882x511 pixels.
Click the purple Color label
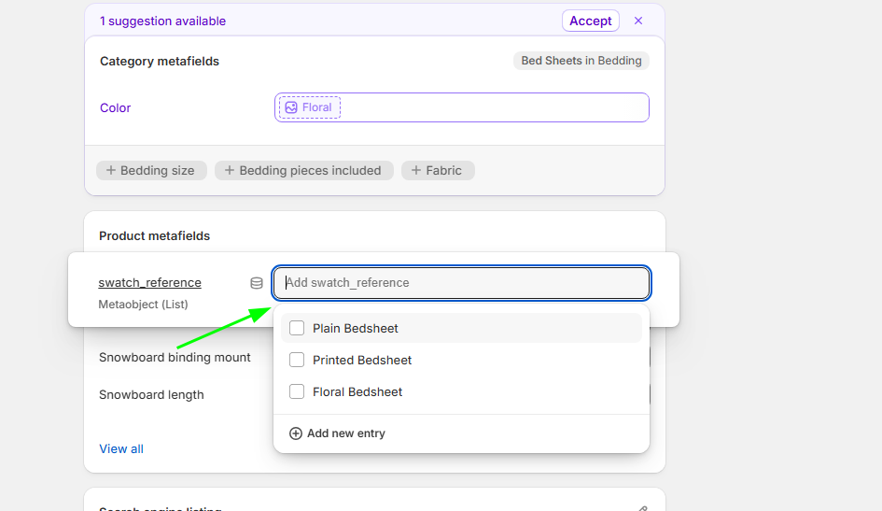coord(116,107)
